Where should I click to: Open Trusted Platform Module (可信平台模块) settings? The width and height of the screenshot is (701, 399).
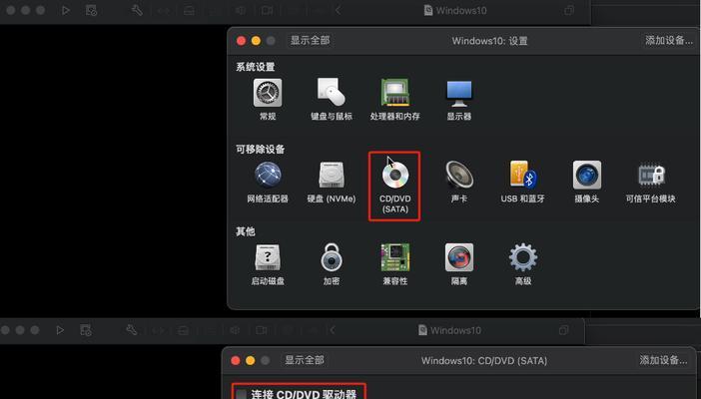tap(651, 175)
